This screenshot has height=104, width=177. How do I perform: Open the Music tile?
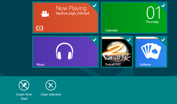click(65, 52)
